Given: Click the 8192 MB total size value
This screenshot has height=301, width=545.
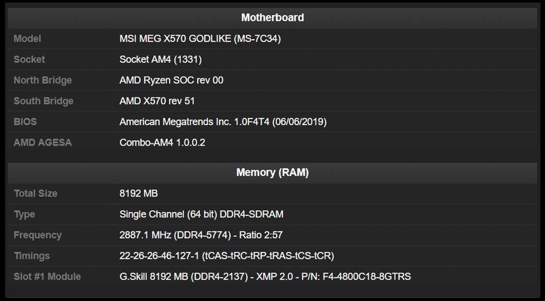Looking at the screenshot, I should (139, 193).
